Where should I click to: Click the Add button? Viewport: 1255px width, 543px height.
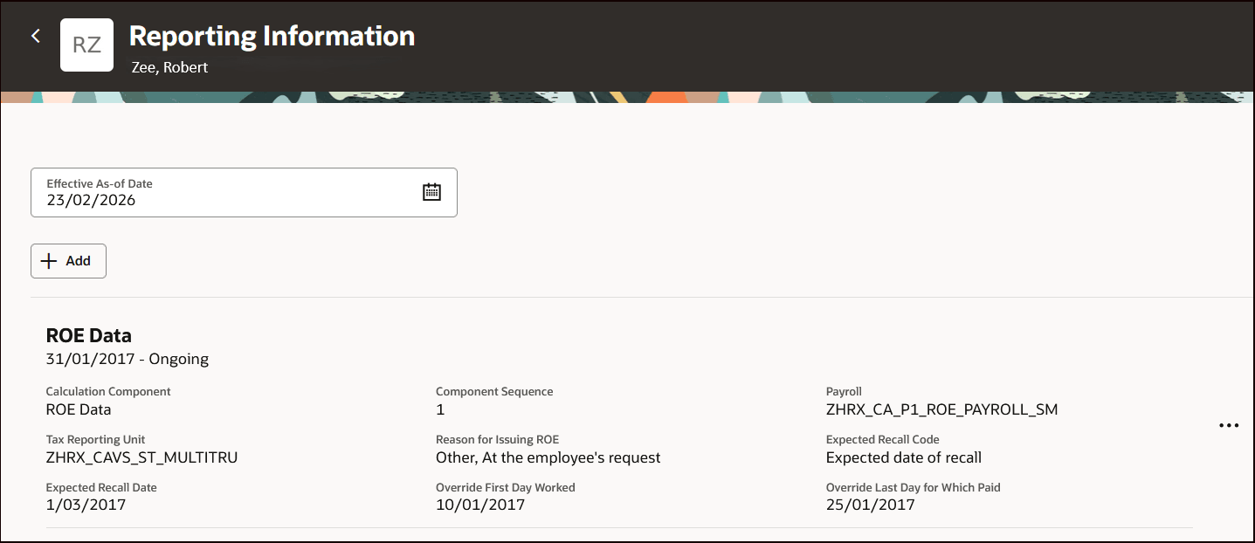(x=68, y=260)
